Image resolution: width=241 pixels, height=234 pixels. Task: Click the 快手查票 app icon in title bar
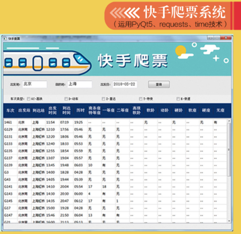[5, 38]
